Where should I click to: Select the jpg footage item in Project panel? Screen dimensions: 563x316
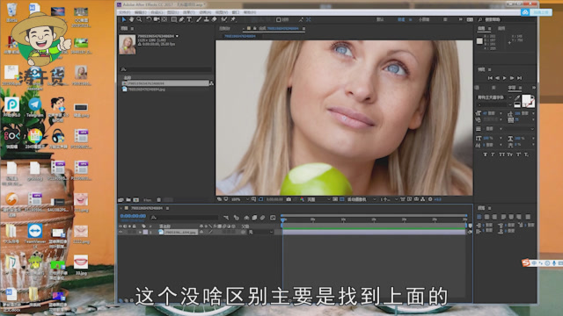tap(147, 90)
